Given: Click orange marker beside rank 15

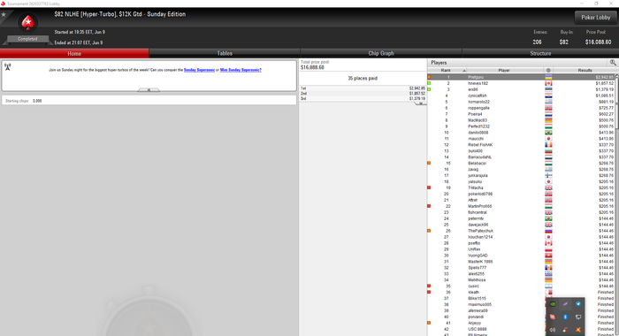Looking at the screenshot, I should [x=429, y=163].
